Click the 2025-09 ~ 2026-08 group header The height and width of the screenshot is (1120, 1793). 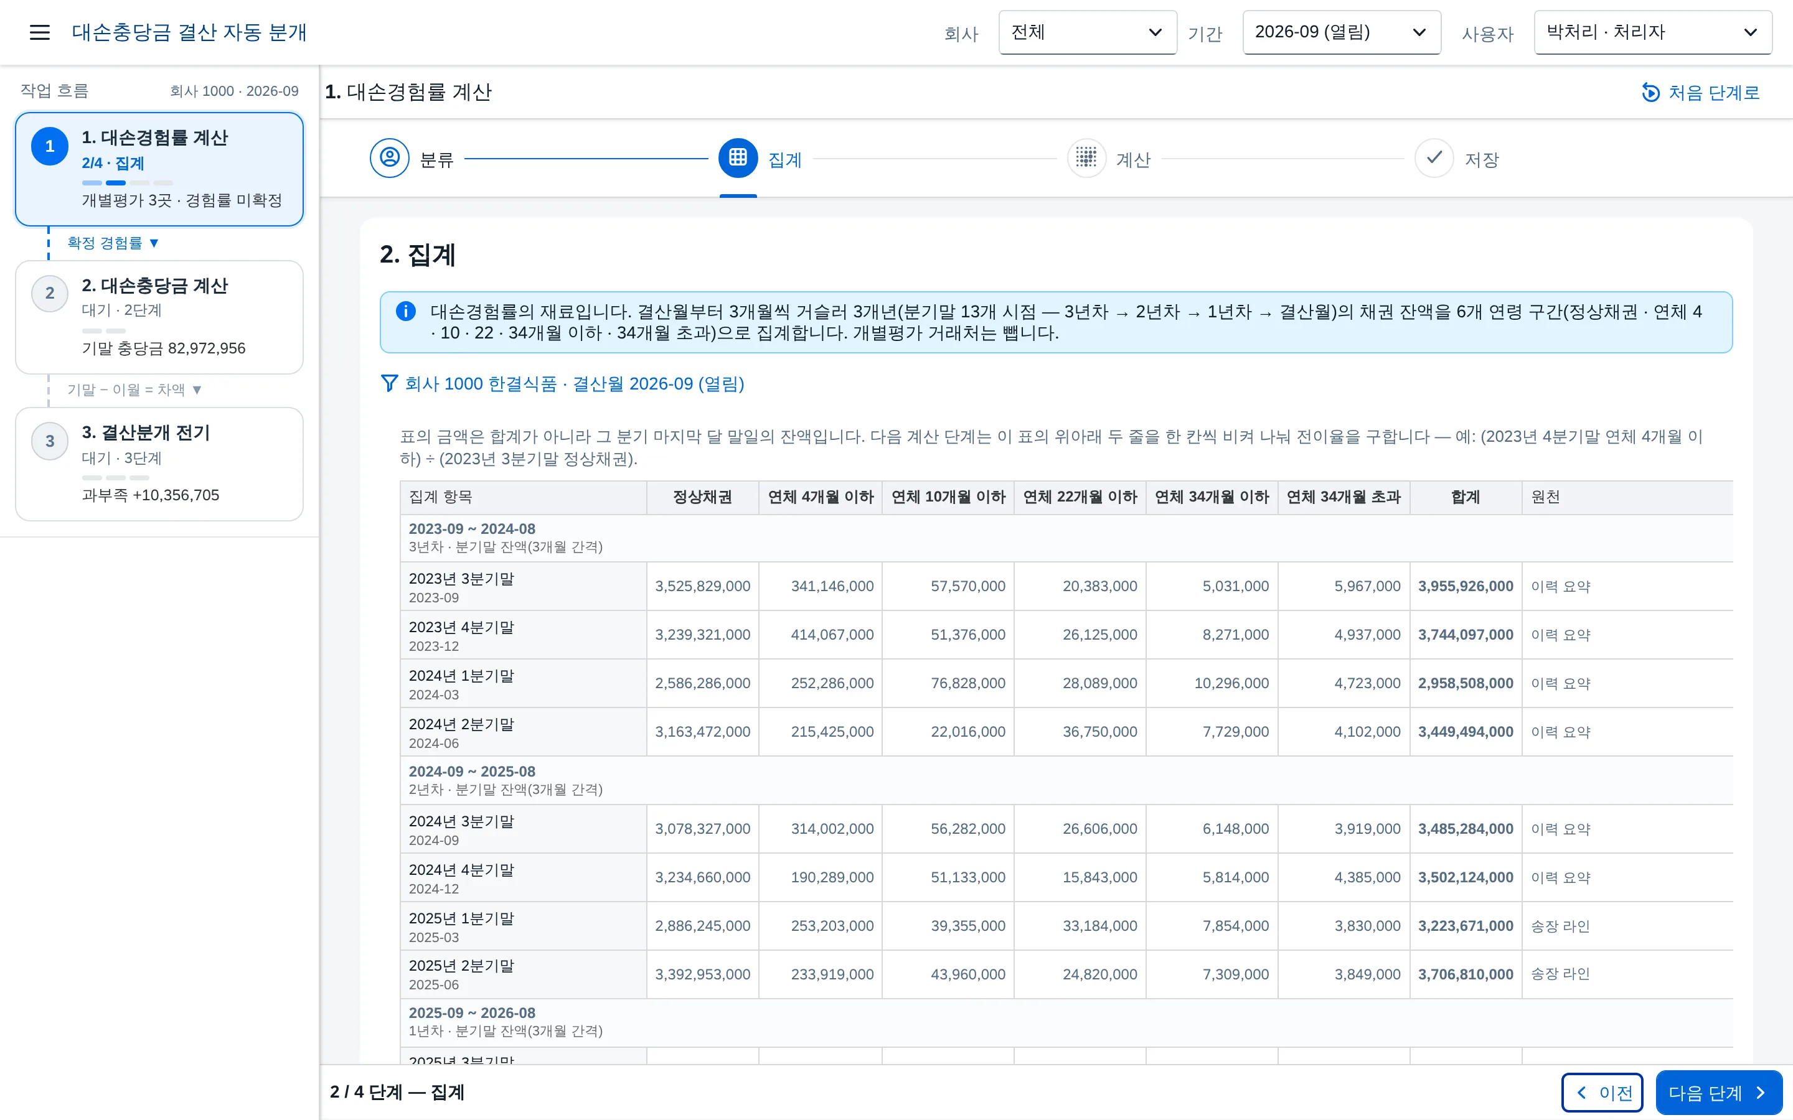[1066, 1022]
